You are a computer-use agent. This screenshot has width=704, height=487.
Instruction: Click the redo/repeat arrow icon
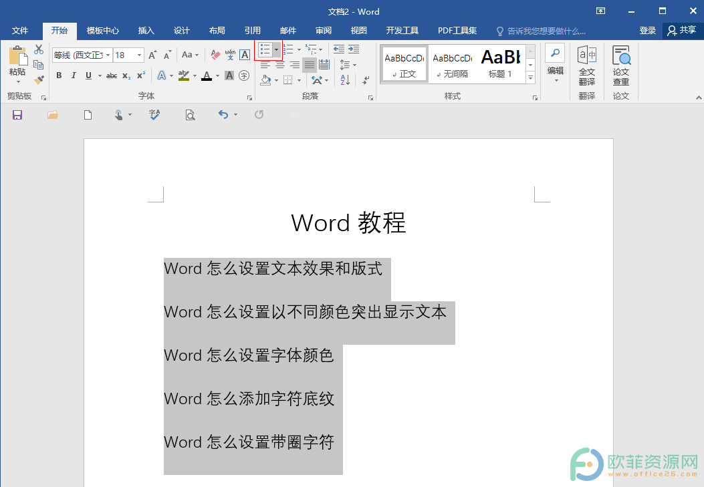259,115
